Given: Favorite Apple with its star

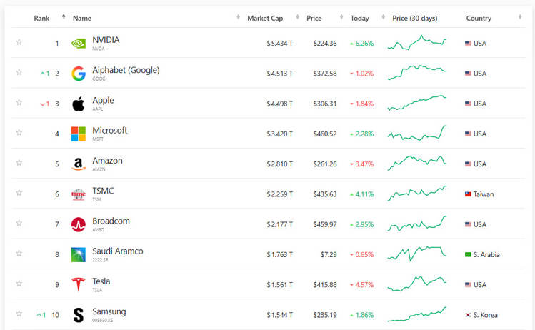Looking at the screenshot, I should point(19,102).
